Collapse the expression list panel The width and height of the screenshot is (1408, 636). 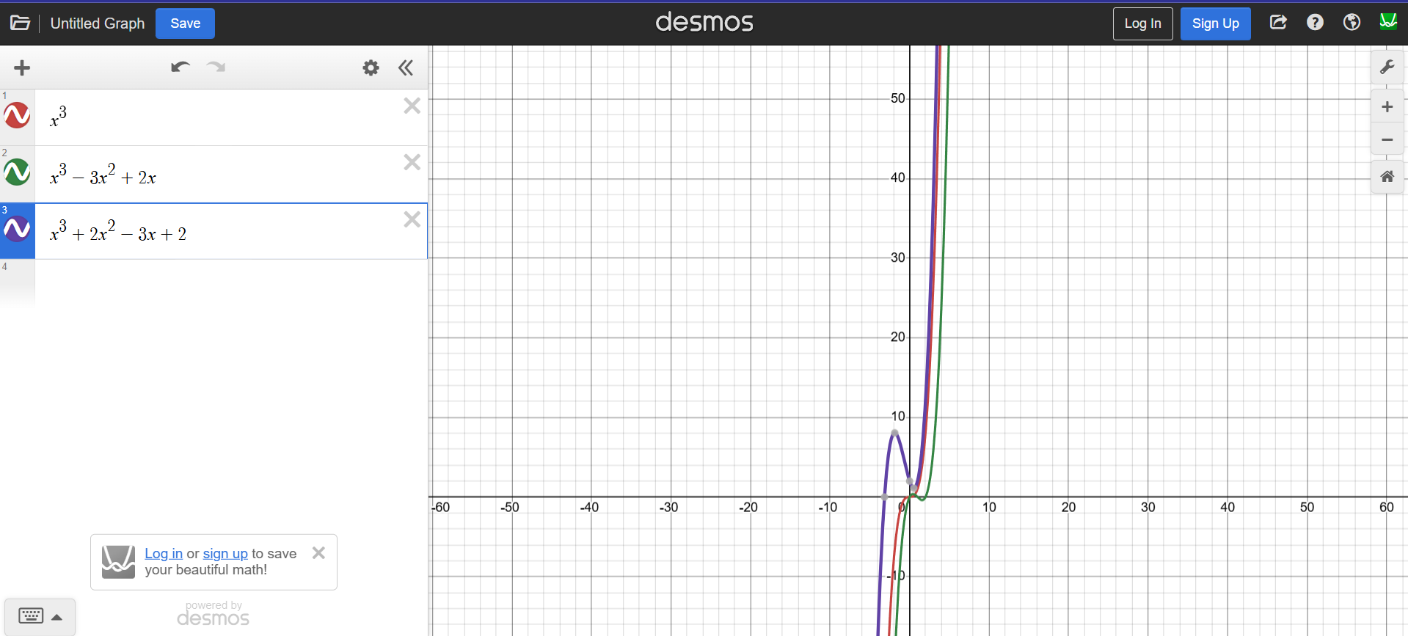(406, 68)
